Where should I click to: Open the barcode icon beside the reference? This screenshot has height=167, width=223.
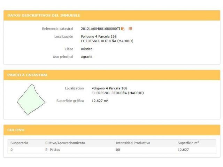(x=130, y=29)
